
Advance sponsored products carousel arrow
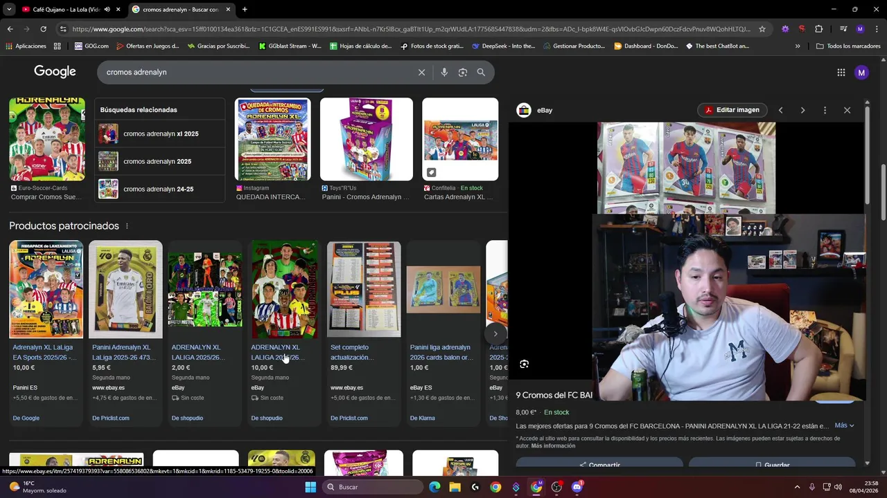coord(495,333)
